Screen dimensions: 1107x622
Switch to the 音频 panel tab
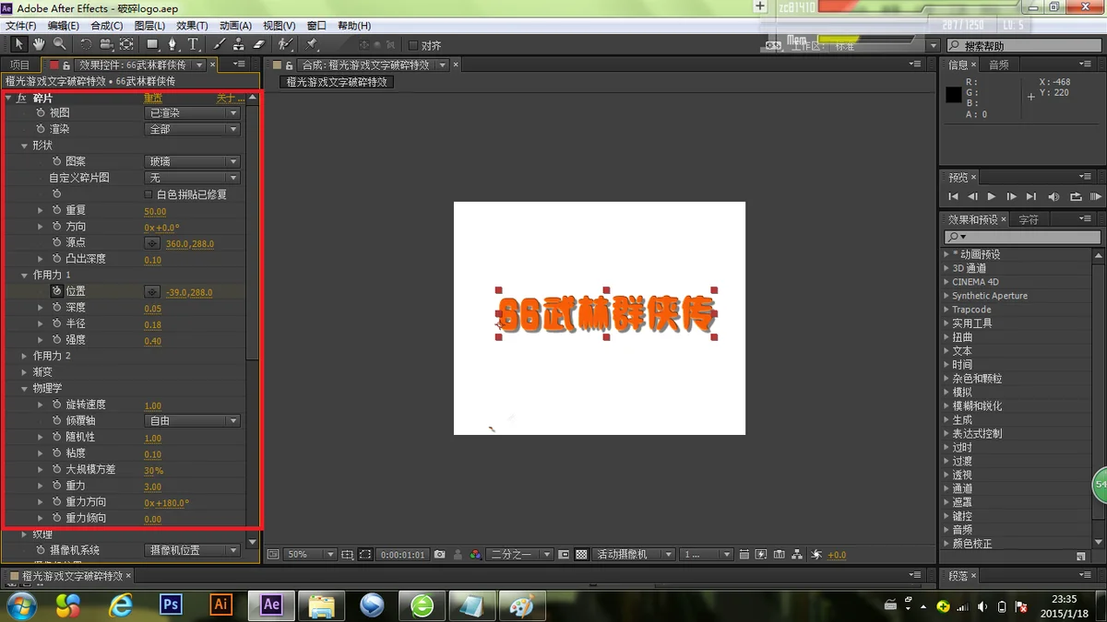click(x=999, y=65)
